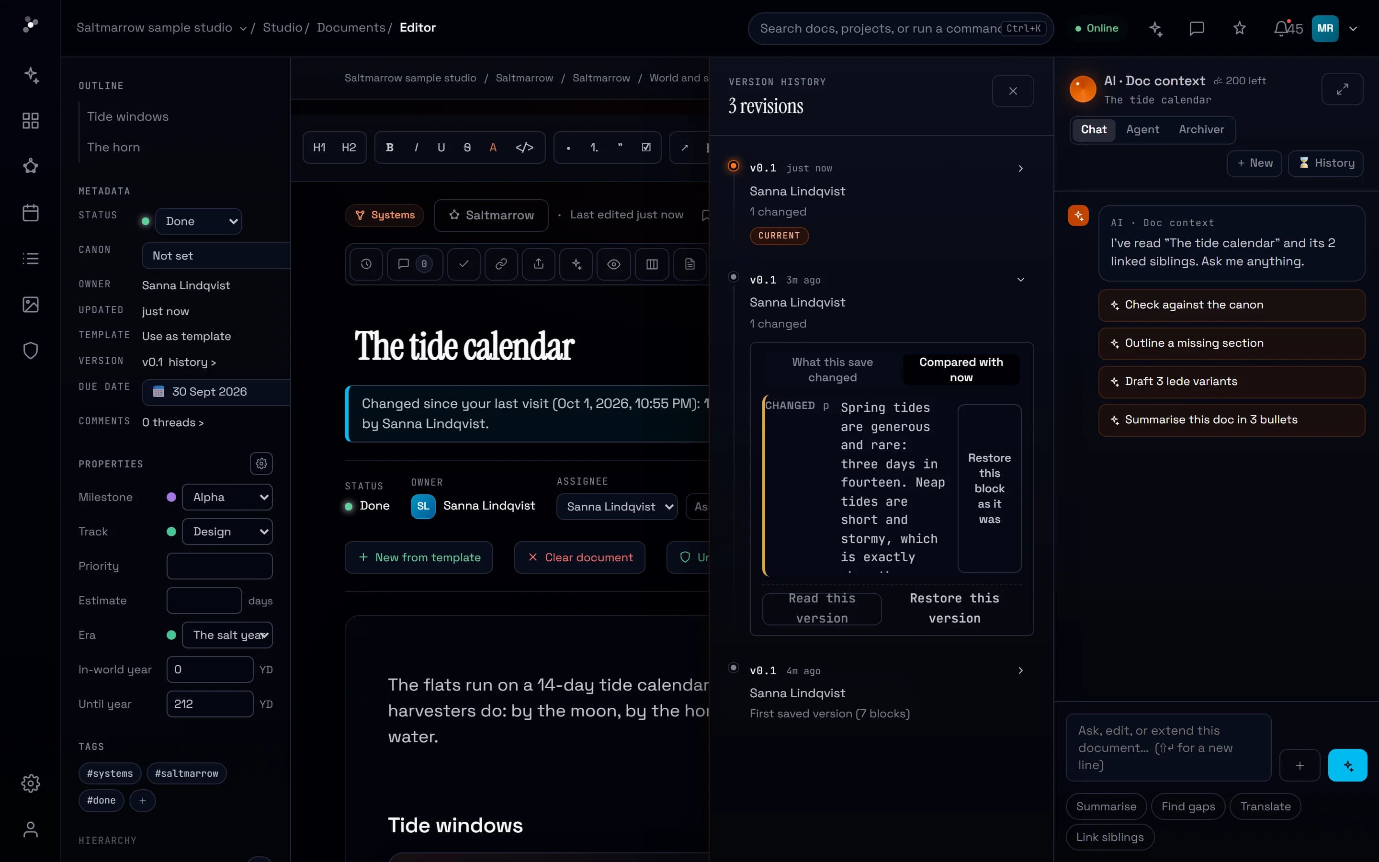Click the chat bubble icon in top bar

coord(1197,28)
